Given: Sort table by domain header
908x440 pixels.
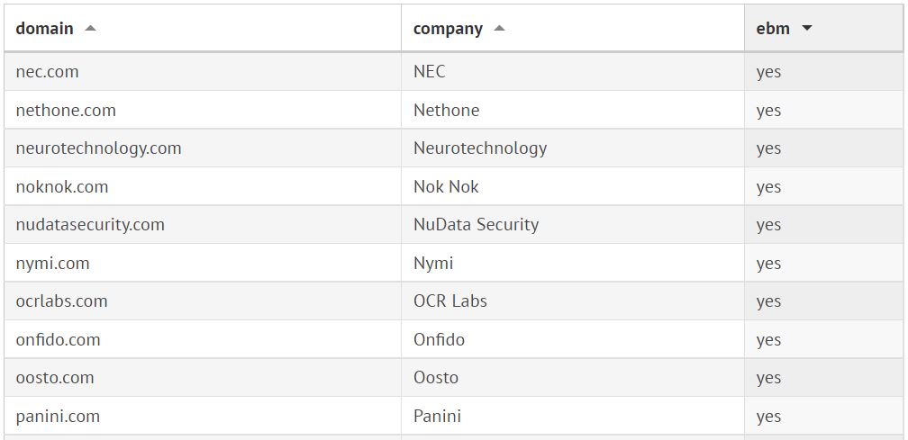Looking at the screenshot, I should 45,29.
